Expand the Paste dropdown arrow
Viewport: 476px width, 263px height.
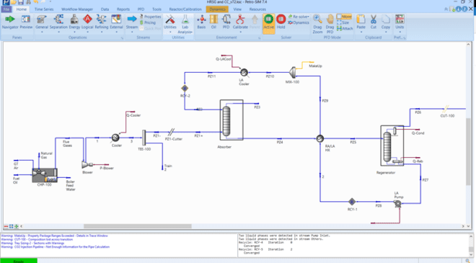pyautogui.click(x=361, y=32)
